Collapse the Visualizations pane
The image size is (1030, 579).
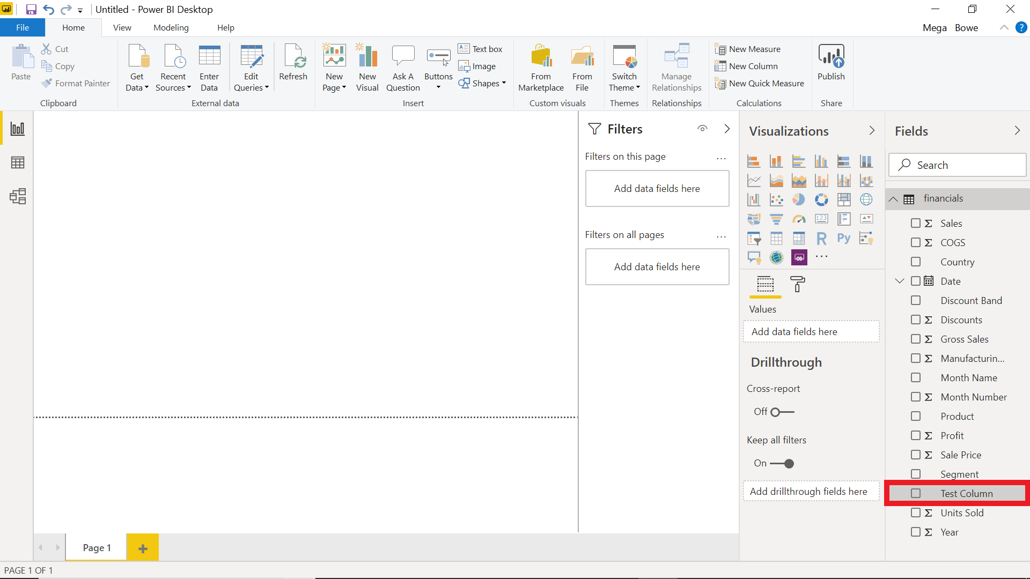pyautogui.click(x=872, y=131)
